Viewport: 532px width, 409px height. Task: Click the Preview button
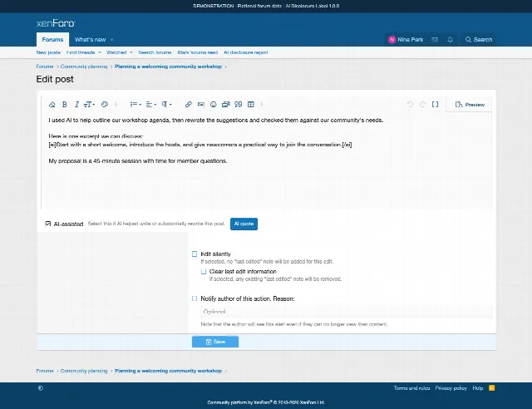click(470, 105)
